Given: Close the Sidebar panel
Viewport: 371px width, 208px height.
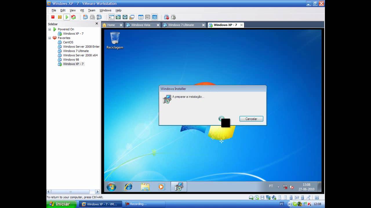Looking at the screenshot, I should click(97, 24).
